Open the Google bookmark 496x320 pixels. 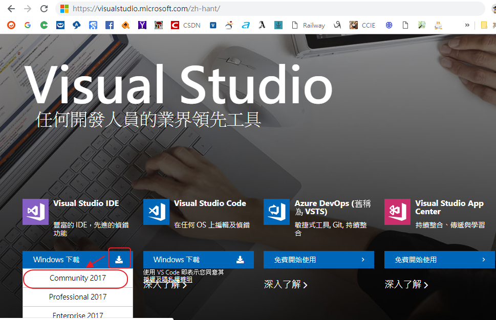point(28,25)
